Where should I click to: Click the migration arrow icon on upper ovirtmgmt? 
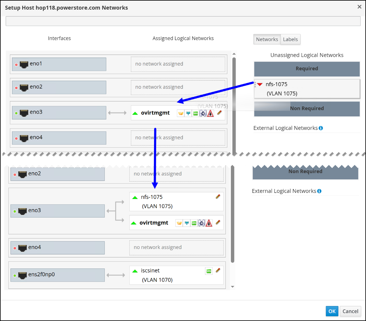tap(203, 113)
